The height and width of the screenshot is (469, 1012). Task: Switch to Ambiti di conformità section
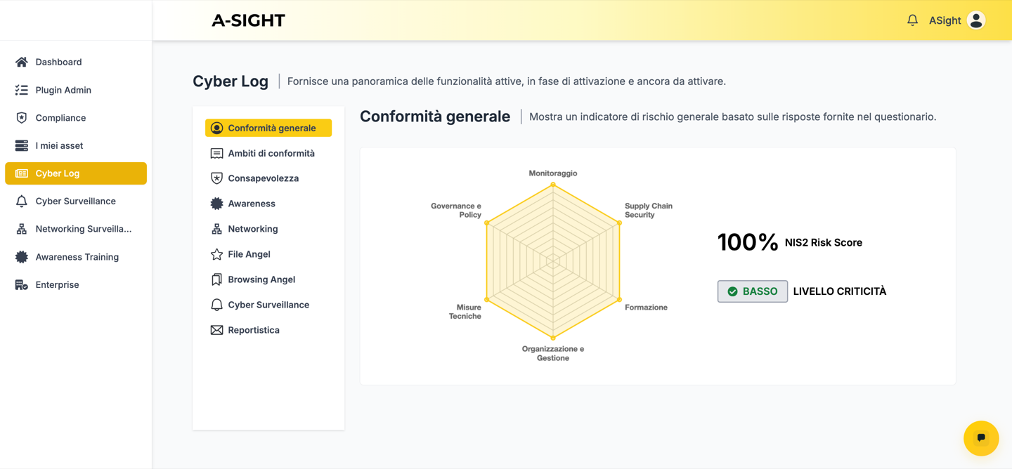[x=271, y=153]
